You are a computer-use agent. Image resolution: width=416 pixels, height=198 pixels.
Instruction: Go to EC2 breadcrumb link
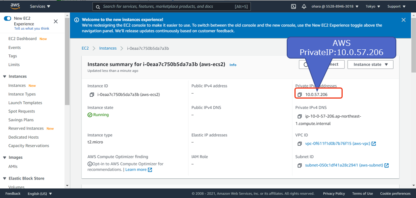point(85,48)
